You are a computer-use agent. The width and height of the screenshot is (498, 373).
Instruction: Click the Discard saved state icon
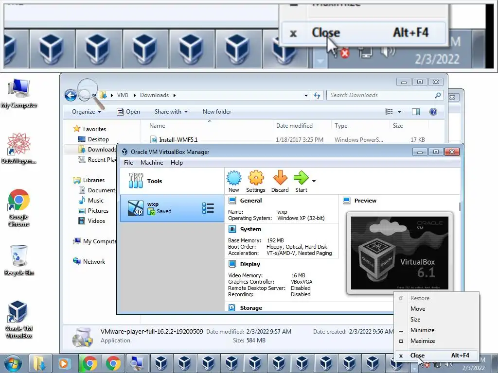(280, 182)
